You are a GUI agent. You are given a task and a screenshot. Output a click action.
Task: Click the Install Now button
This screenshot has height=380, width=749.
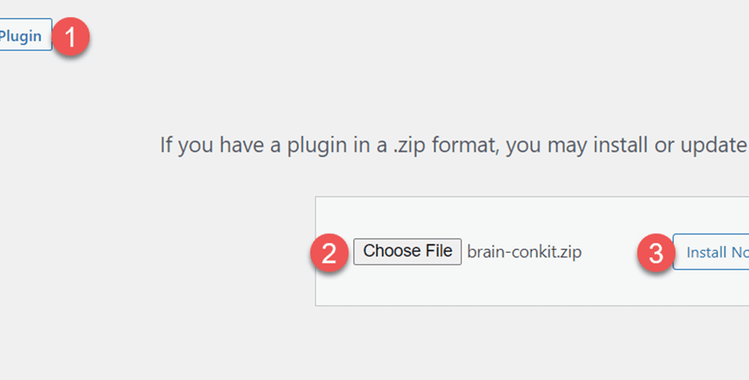coord(712,252)
